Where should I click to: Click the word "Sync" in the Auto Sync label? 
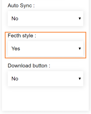[26, 6]
